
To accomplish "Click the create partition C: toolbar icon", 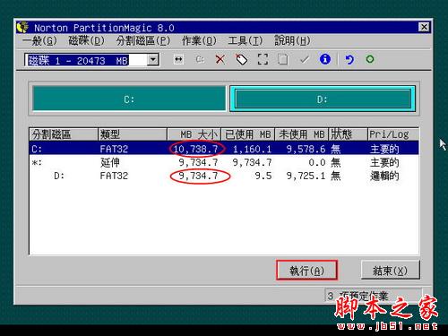I will click(200, 59).
